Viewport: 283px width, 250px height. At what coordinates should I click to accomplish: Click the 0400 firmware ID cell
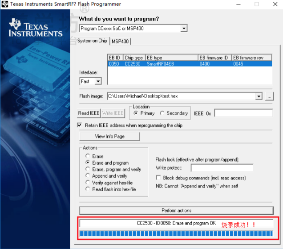205,64
